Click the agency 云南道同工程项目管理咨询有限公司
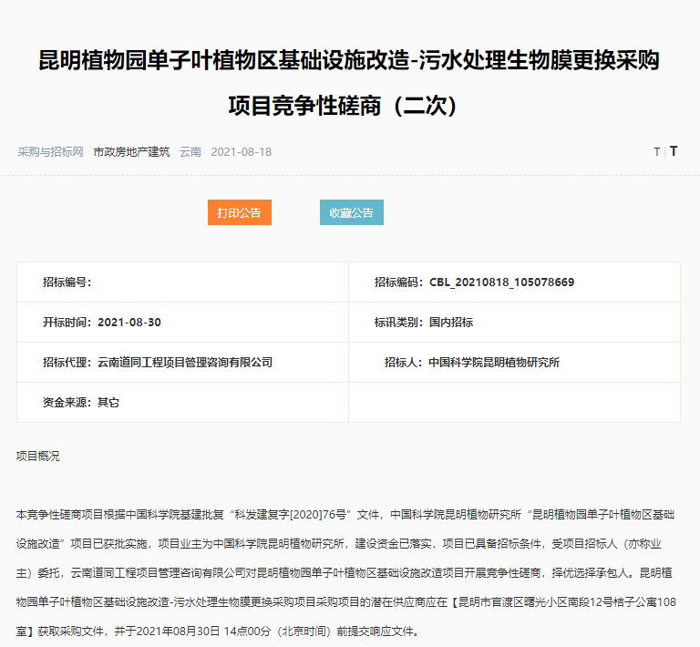The width and height of the screenshot is (700, 647). 185,363
